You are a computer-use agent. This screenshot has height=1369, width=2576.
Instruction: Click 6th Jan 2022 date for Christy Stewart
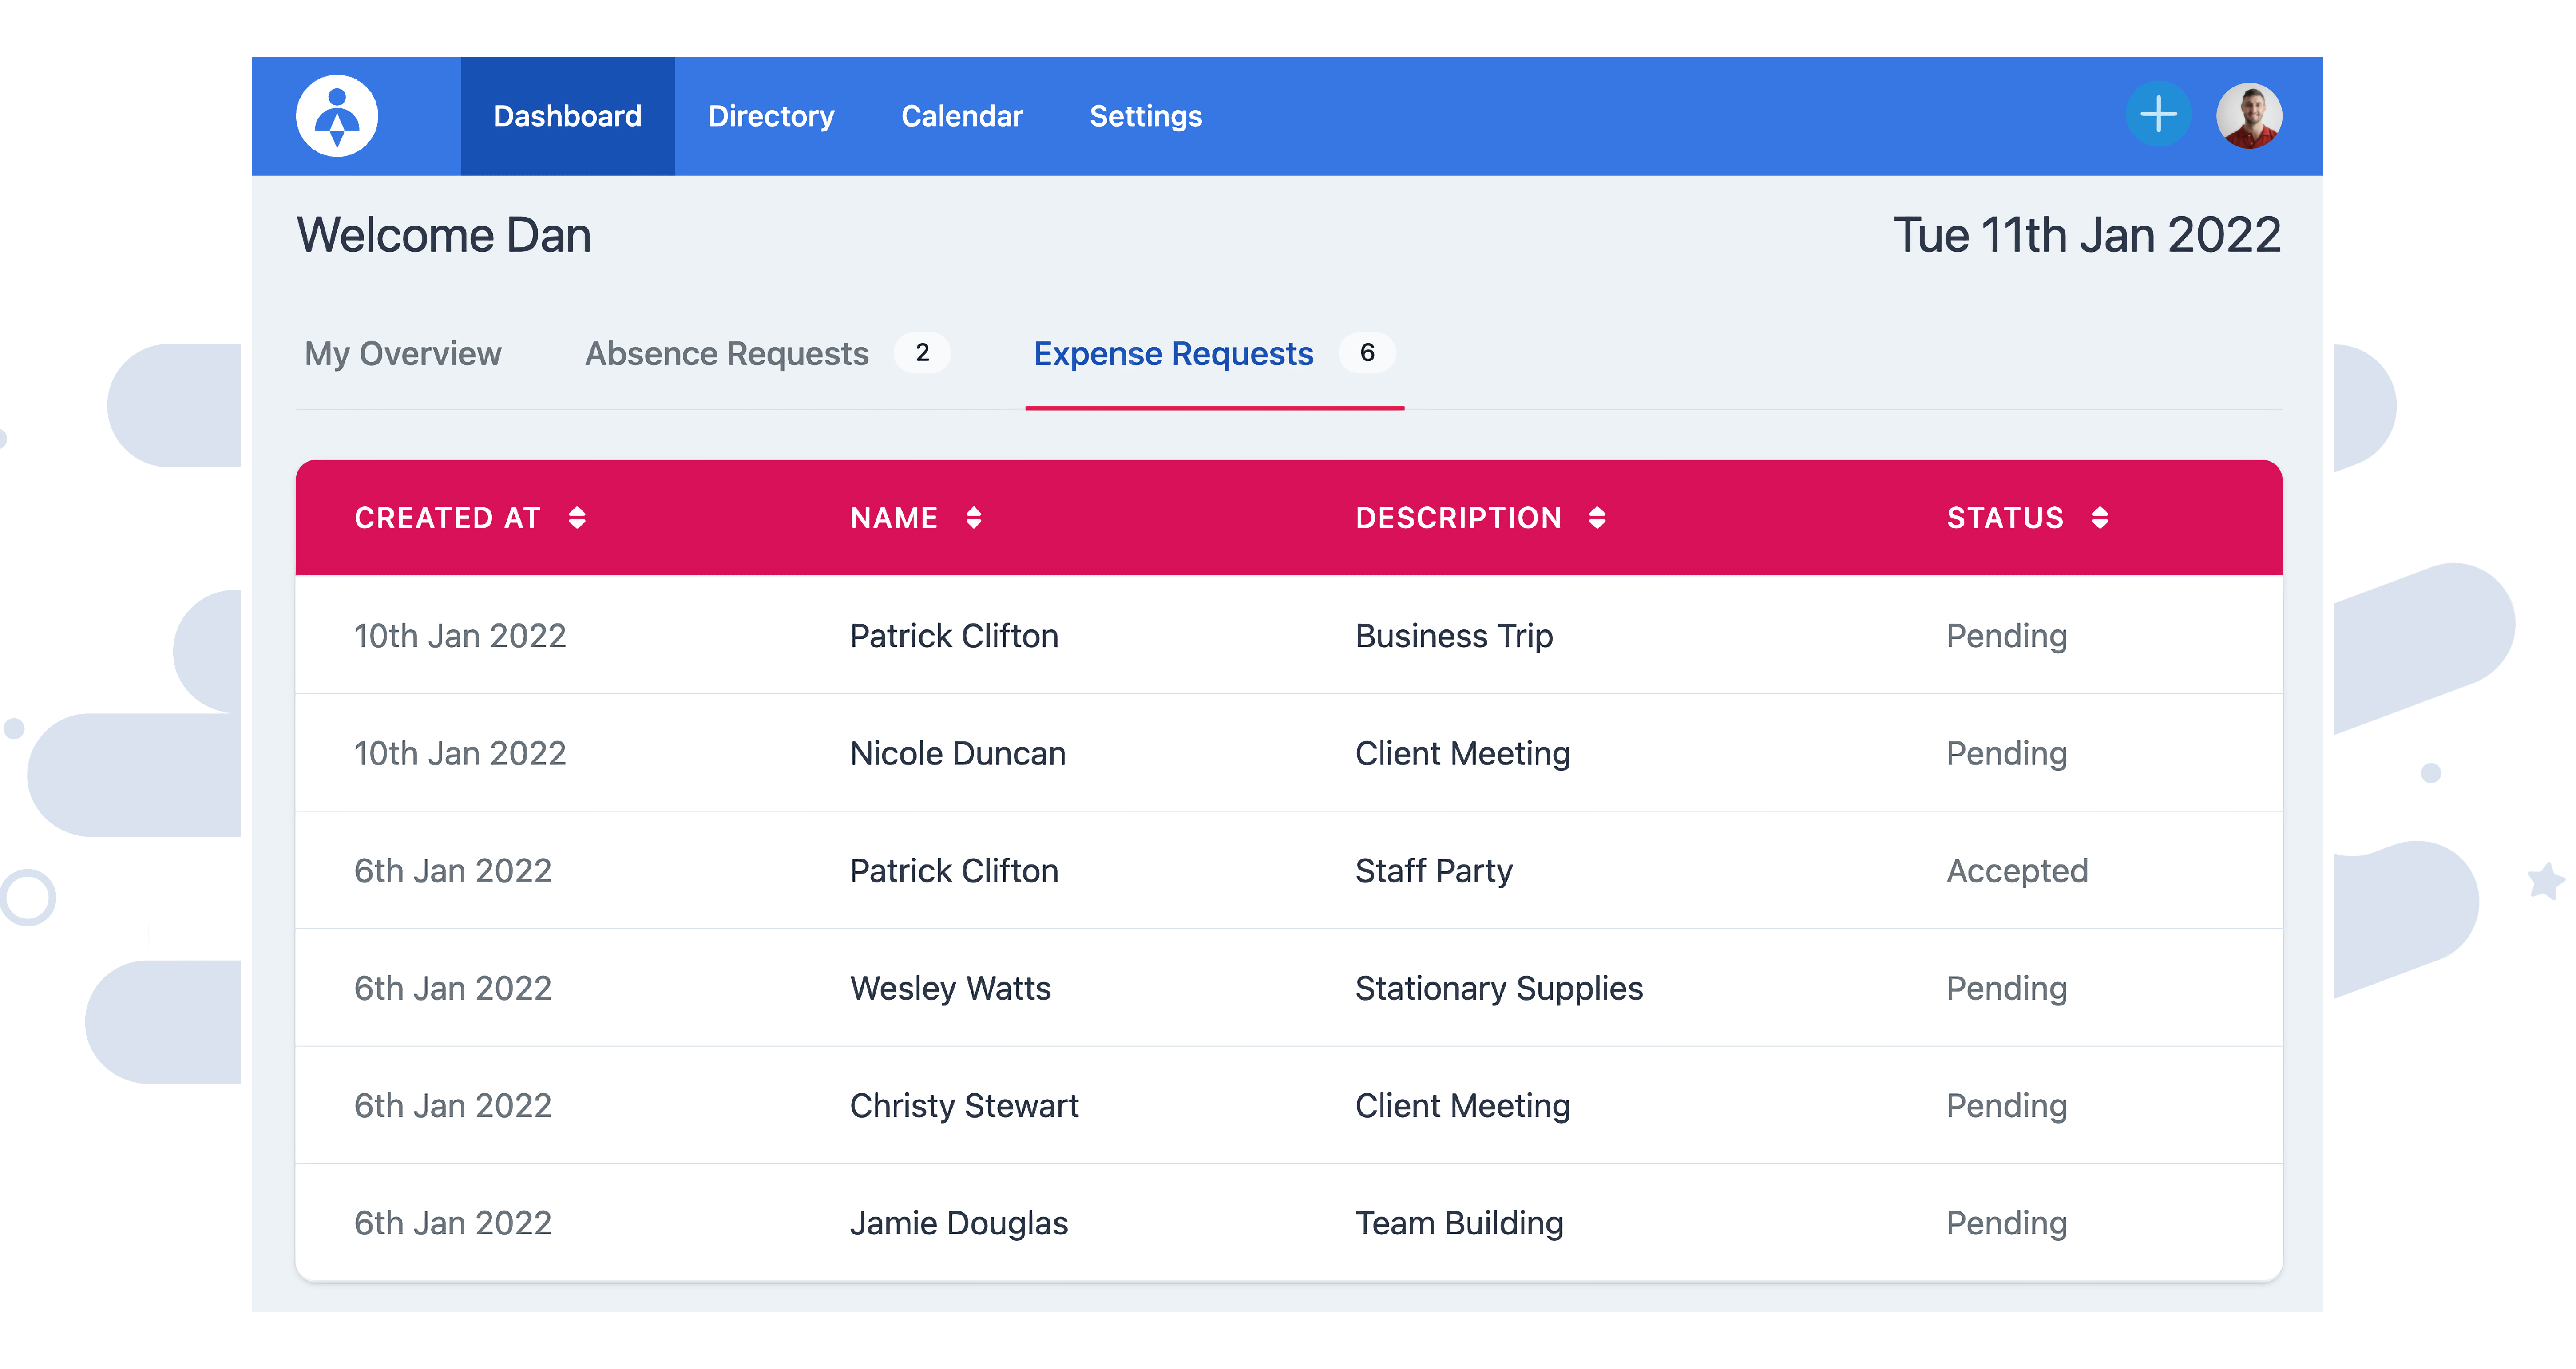(453, 1106)
